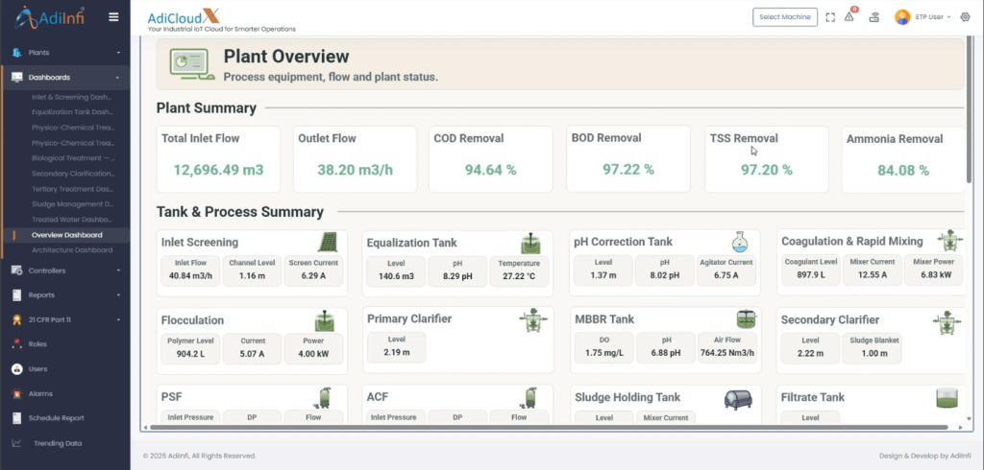The width and height of the screenshot is (984, 470).
Task: Click the Outlet Flow card
Action: (x=356, y=159)
